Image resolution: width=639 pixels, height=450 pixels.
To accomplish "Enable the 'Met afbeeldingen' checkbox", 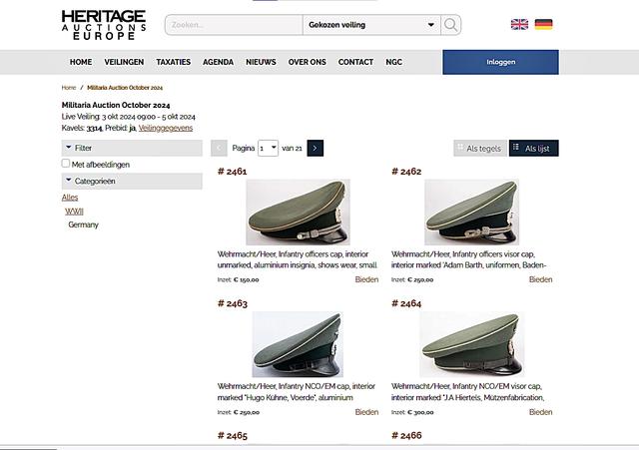I will coord(66,164).
